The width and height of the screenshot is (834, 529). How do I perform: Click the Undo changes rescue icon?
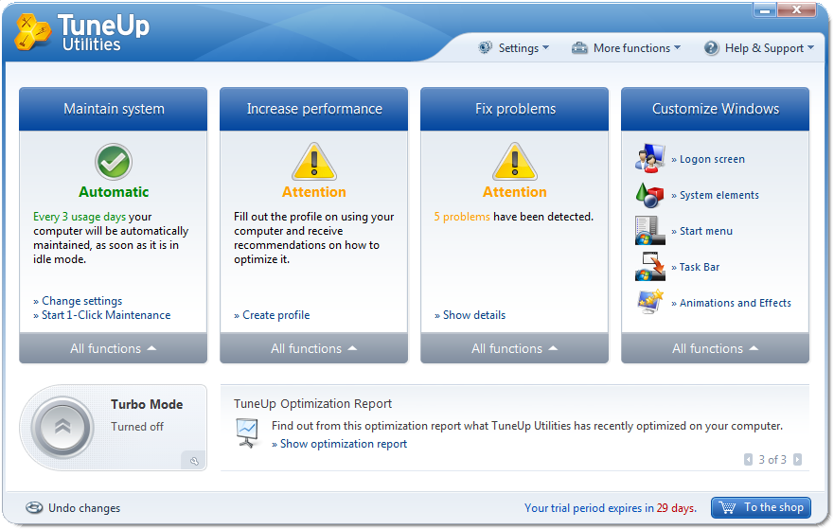pyautogui.click(x=34, y=508)
